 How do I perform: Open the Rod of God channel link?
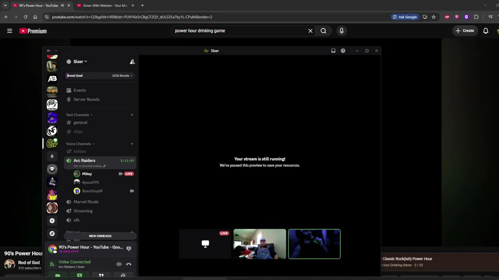[x=29, y=262]
